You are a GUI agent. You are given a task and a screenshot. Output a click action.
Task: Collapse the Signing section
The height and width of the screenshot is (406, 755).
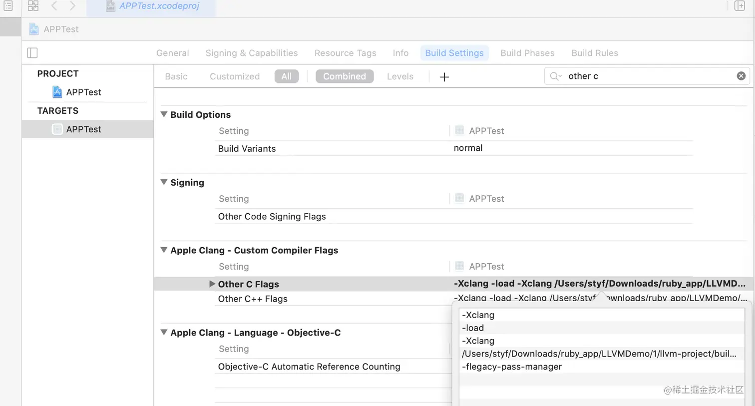[164, 182]
